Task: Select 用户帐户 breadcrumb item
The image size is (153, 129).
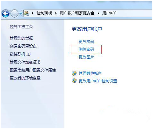Action: [x=110, y=13]
